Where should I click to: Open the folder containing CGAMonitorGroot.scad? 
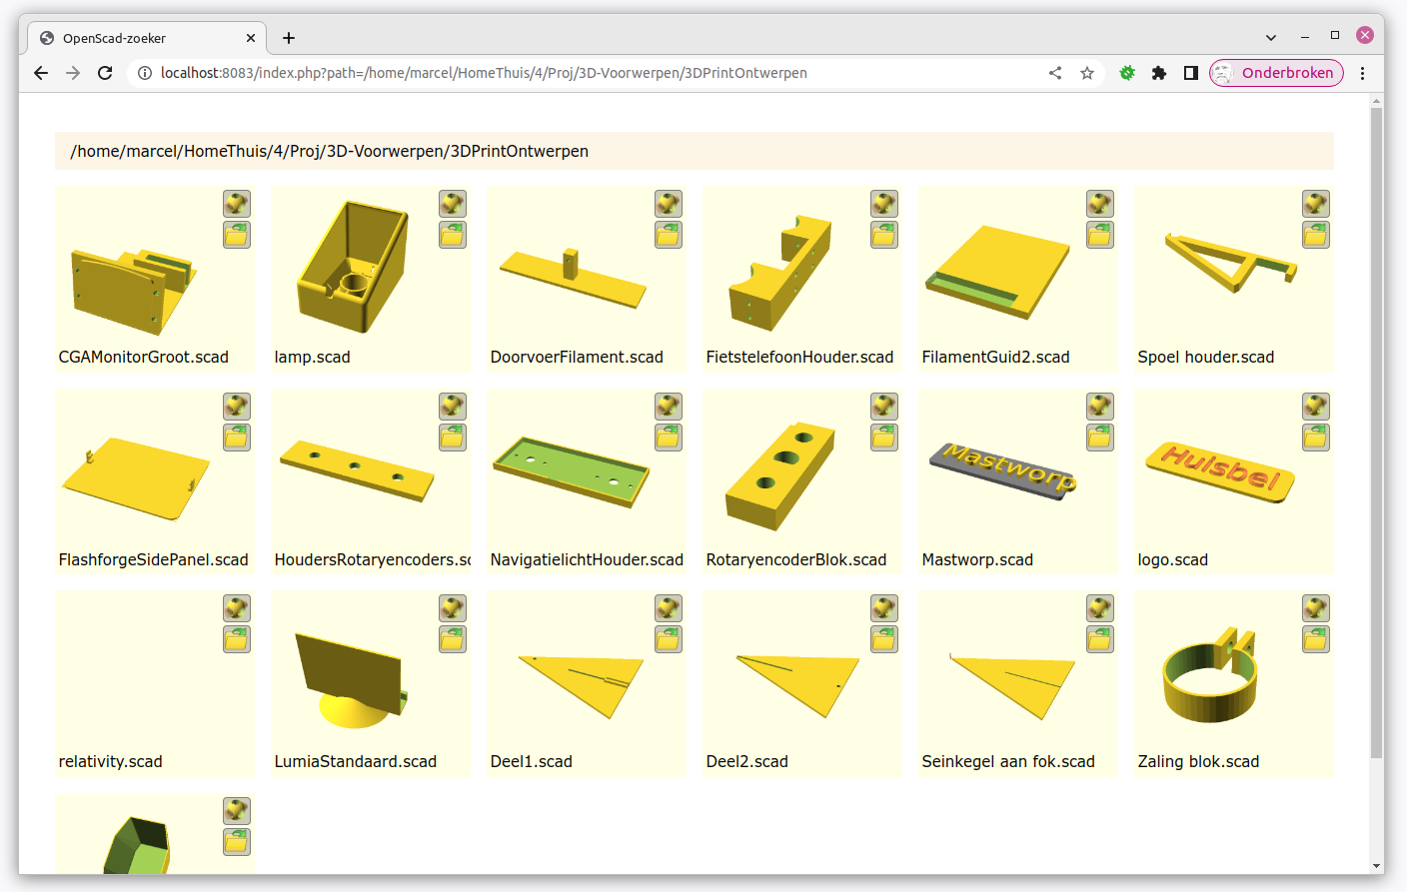tap(237, 235)
